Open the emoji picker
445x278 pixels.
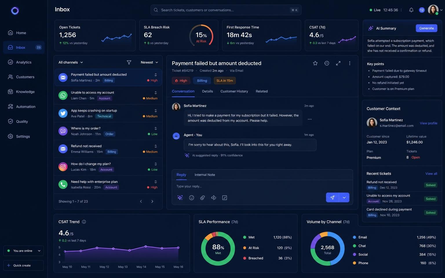pos(192,197)
